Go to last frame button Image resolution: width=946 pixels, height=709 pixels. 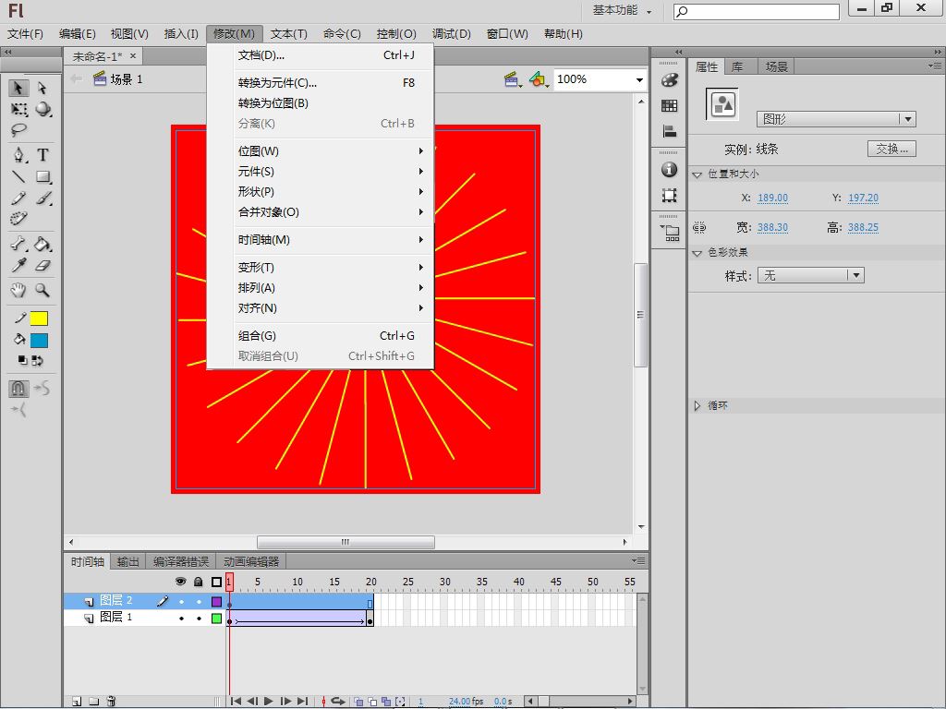[x=302, y=702]
